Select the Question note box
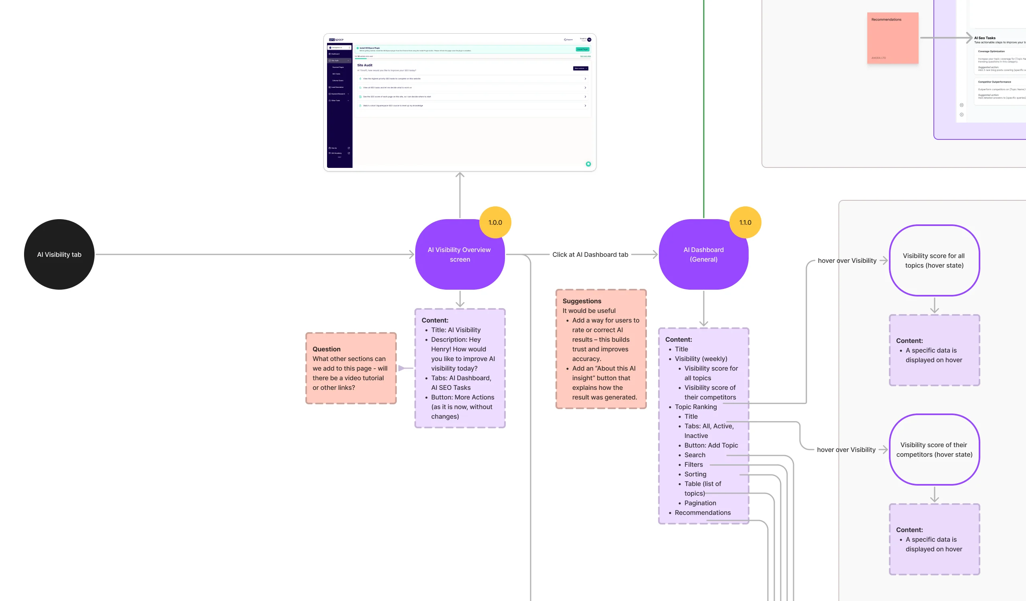1026x601 pixels. point(351,368)
